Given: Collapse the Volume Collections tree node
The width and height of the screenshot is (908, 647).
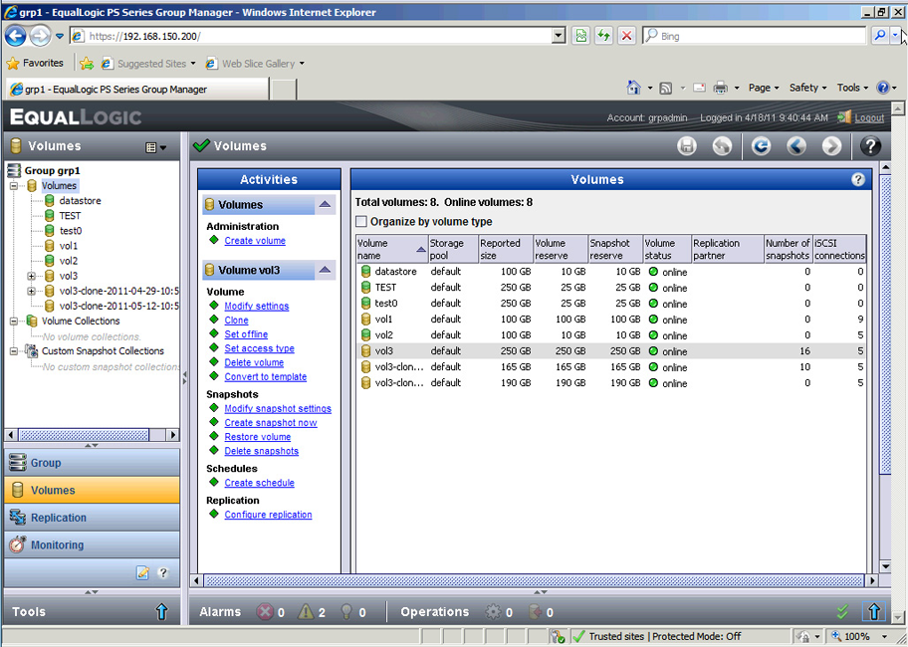Looking at the screenshot, I should pos(13,322).
